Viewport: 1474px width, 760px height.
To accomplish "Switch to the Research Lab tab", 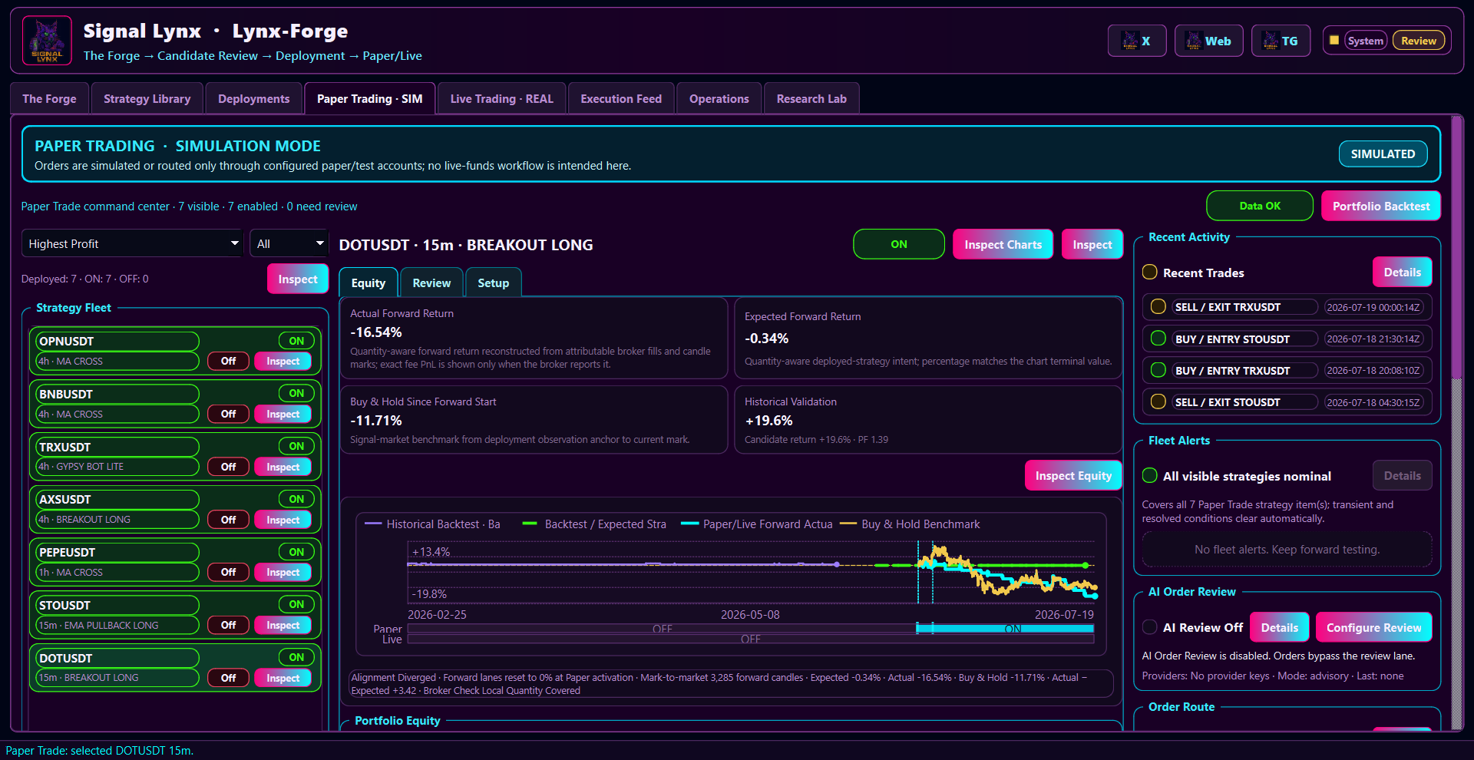I will pos(811,98).
